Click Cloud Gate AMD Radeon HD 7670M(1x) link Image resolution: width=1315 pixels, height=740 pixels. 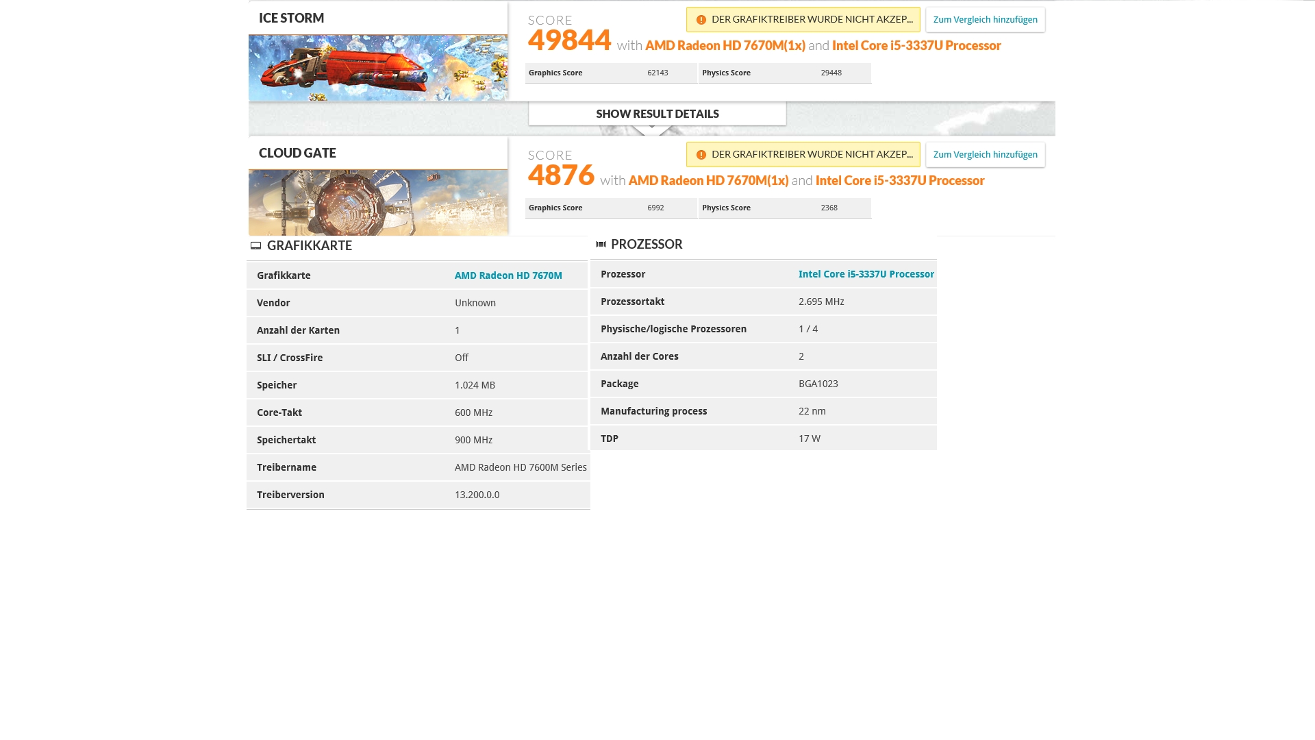tap(708, 181)
